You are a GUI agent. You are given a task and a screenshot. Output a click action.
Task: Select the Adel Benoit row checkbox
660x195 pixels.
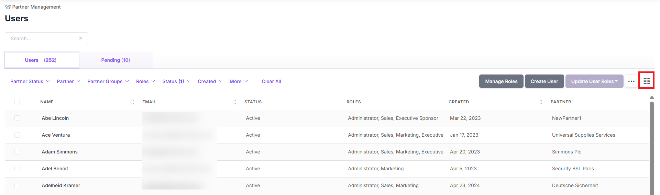[17, 169]
